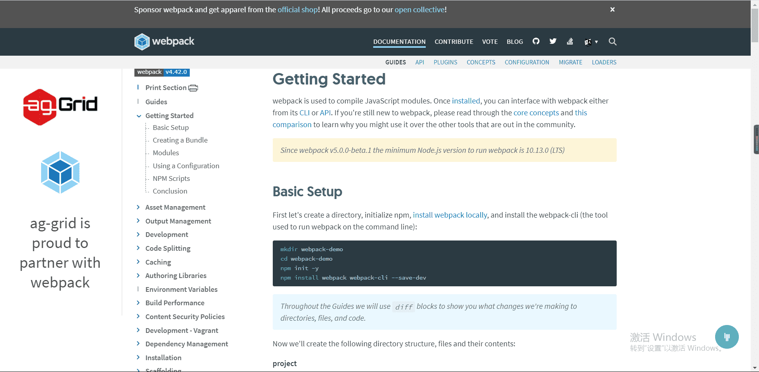Follow the 'API' link in intro paragraph

tap(325, 113)
